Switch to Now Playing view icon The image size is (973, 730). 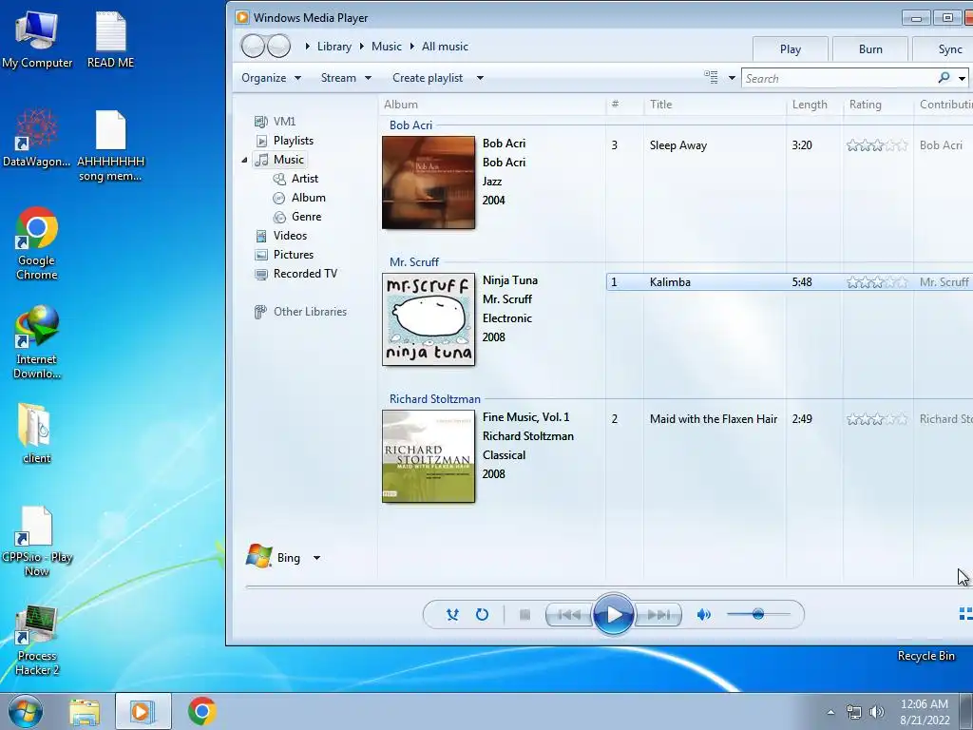tap(965, 614)
